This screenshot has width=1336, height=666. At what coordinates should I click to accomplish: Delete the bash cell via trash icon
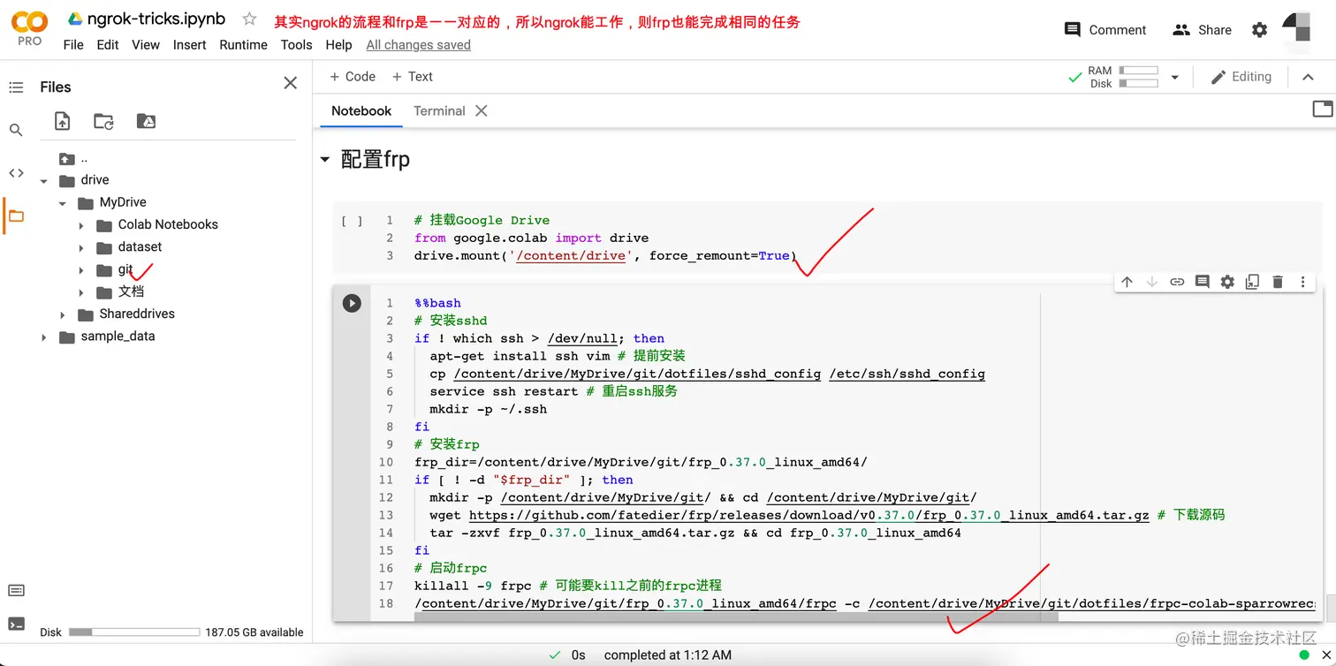(1278, 281)
